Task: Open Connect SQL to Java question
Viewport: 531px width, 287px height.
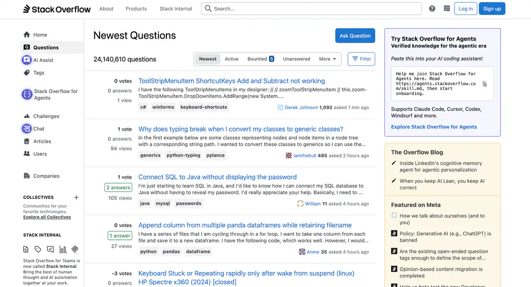Action: 217,177
